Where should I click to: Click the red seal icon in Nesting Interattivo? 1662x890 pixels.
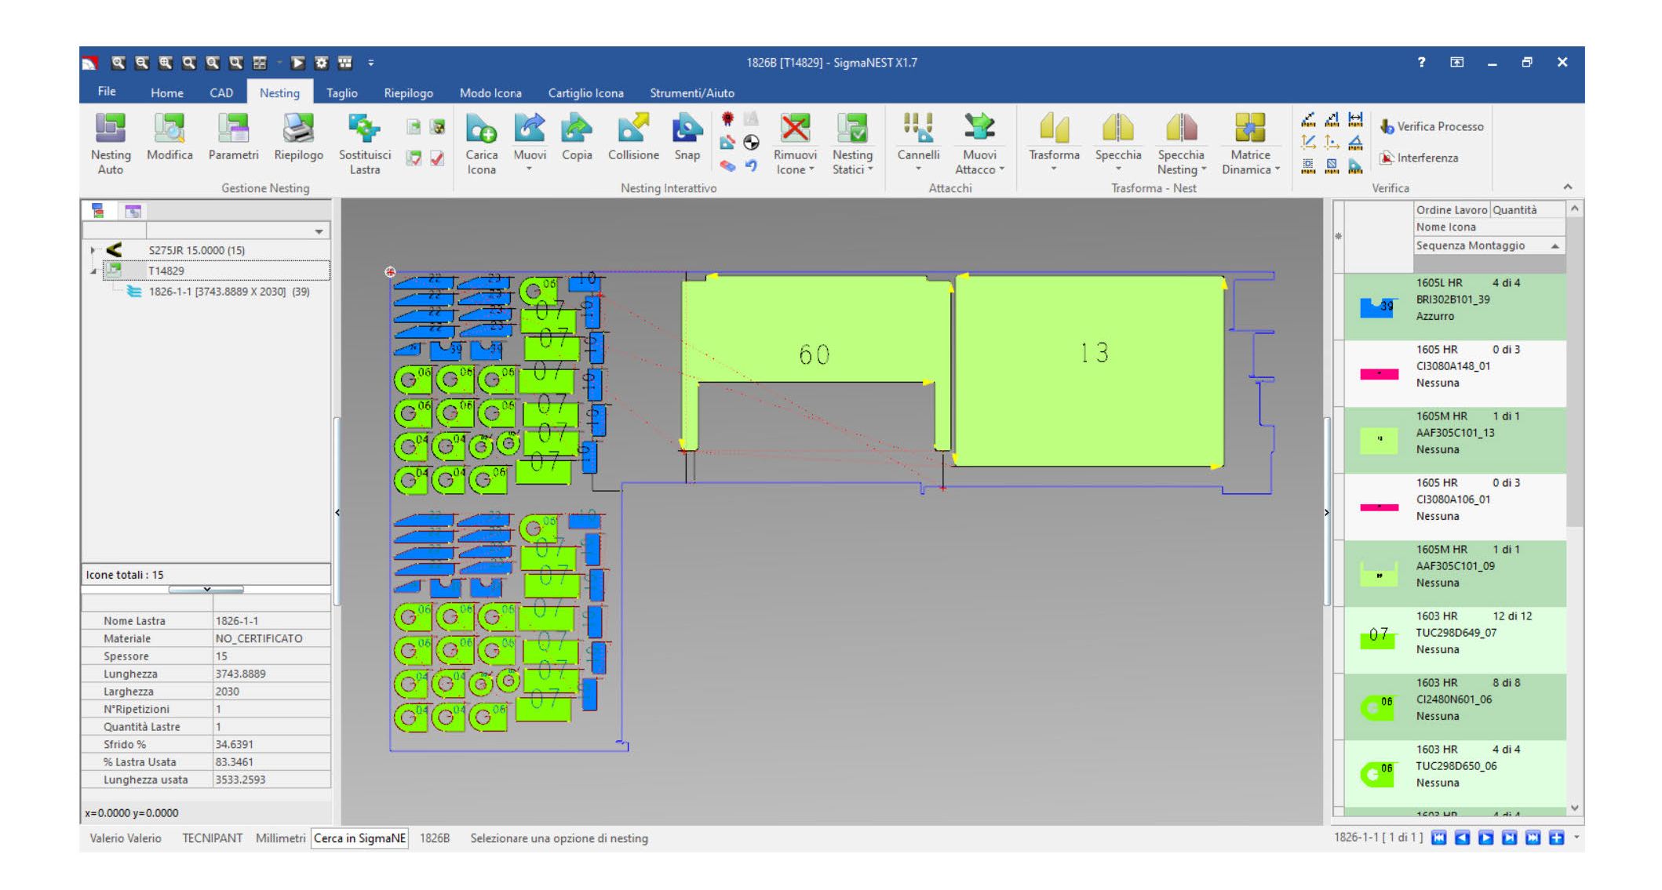(727, 119)
